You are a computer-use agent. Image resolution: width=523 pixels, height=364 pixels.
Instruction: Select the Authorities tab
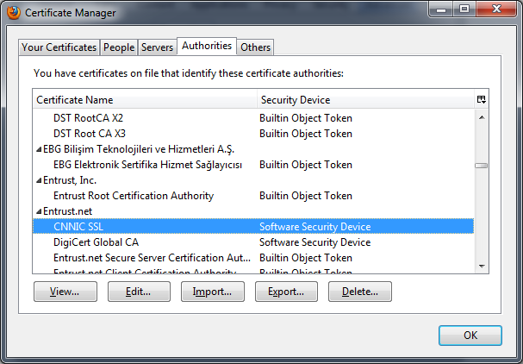pyautogui.click(x=207, y=46)
